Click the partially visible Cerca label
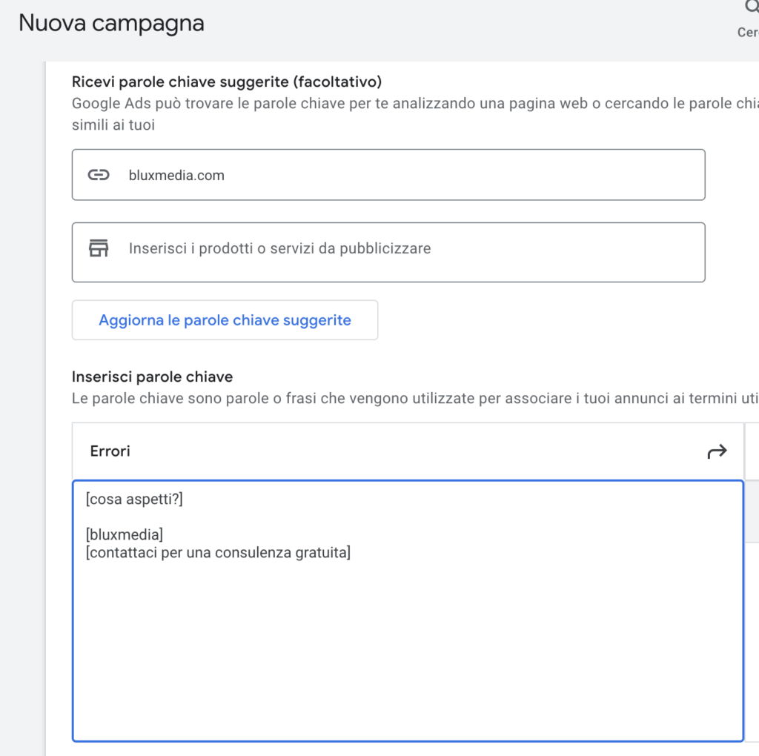This screenshot has width=759, height=756. [747, 33]
